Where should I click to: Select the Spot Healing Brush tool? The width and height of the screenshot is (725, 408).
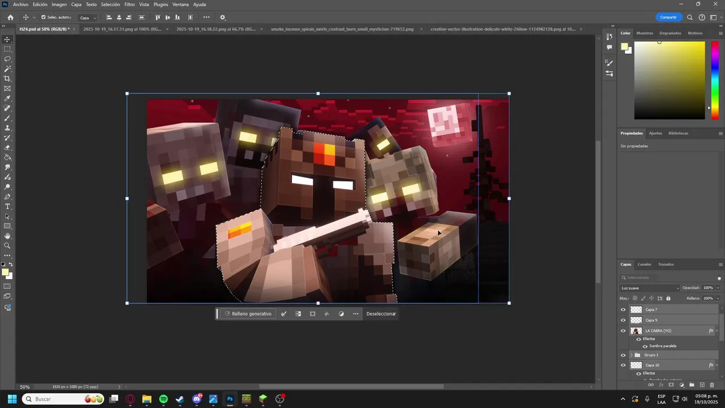coord(7,108)
